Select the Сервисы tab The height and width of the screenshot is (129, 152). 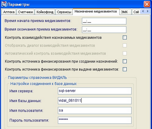(64, 12)
